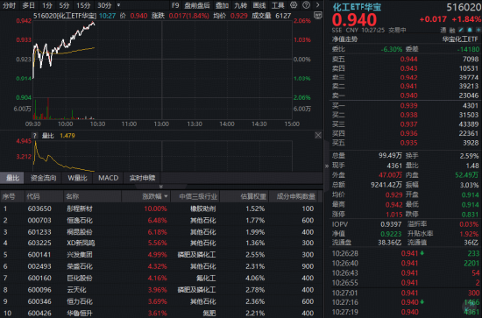The image size is (482, 318).
Task: Click the 净值走势 link
Action: pos(344,39)
